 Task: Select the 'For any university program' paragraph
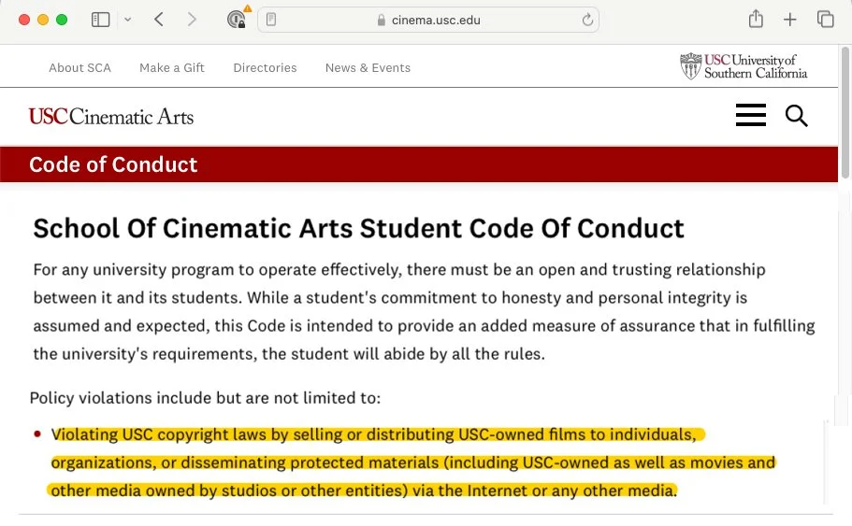[x=424, y=312]
